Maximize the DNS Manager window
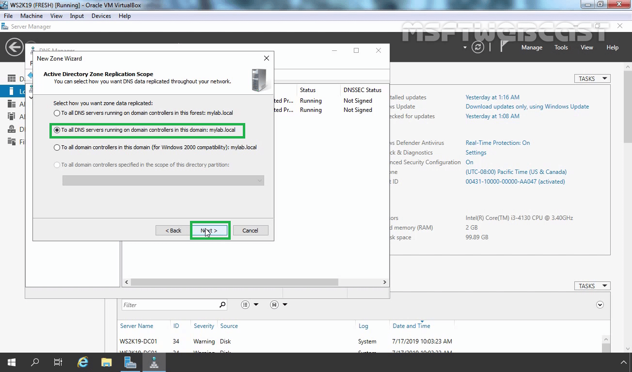Viewport: 632px width, 372px height. click(356, 50)
